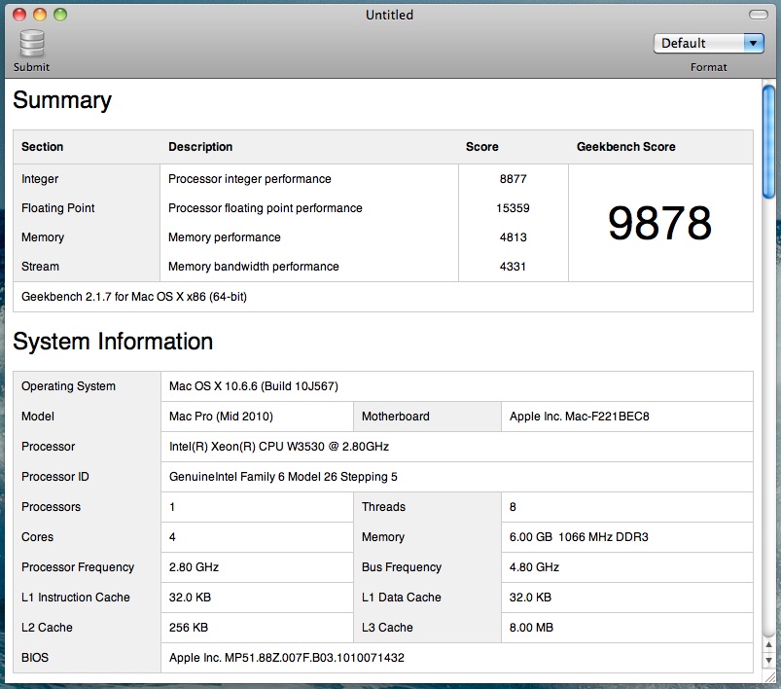781x689 pixels.
Task: Select the Stream score 4331
Action: 513,267
